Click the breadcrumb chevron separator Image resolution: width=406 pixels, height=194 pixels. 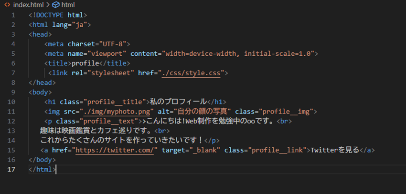[48, 4]
